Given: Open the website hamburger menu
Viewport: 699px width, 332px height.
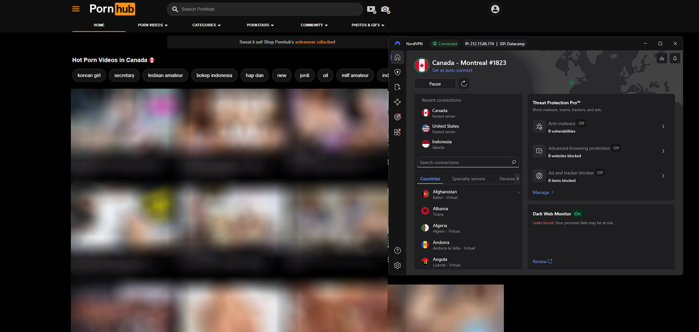Looking at the screenshot, I should pyautogui.click(x=76, y=9).
